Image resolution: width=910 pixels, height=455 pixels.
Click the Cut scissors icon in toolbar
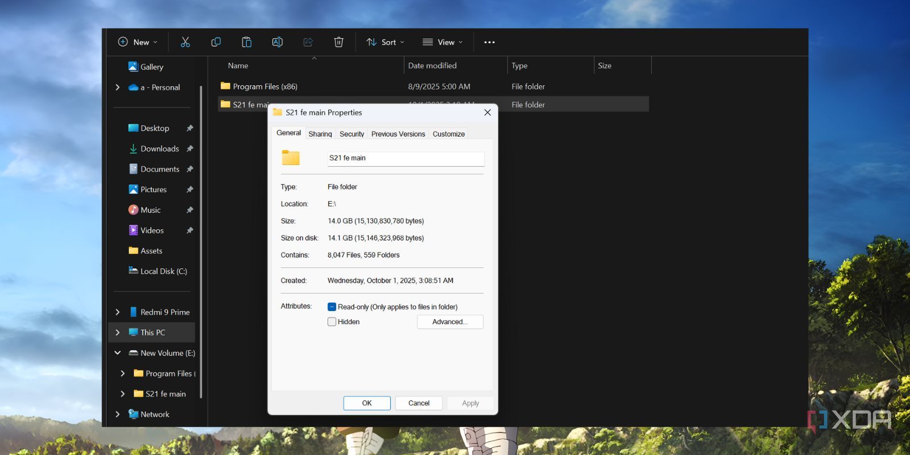pyautogui.click(x=185, y=42)
